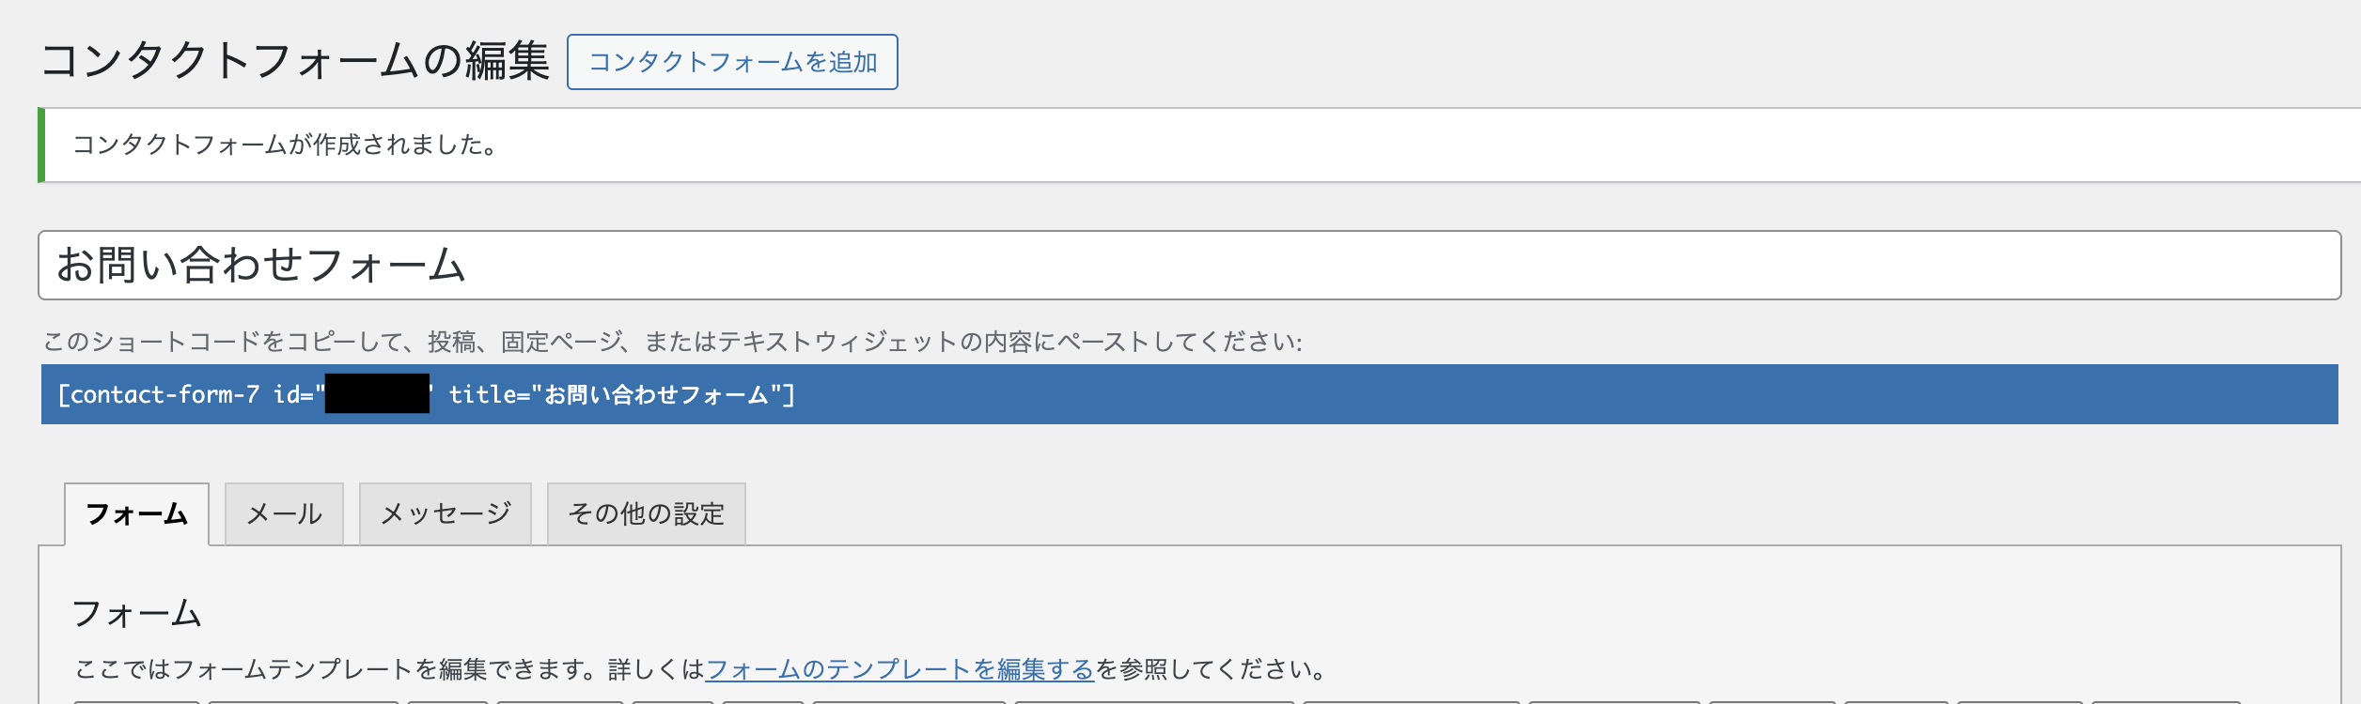Click the [contact-form-7 text in shortcode
Image resolution: width=2361 pixels, height=704 pixels.
click(158, 395)
